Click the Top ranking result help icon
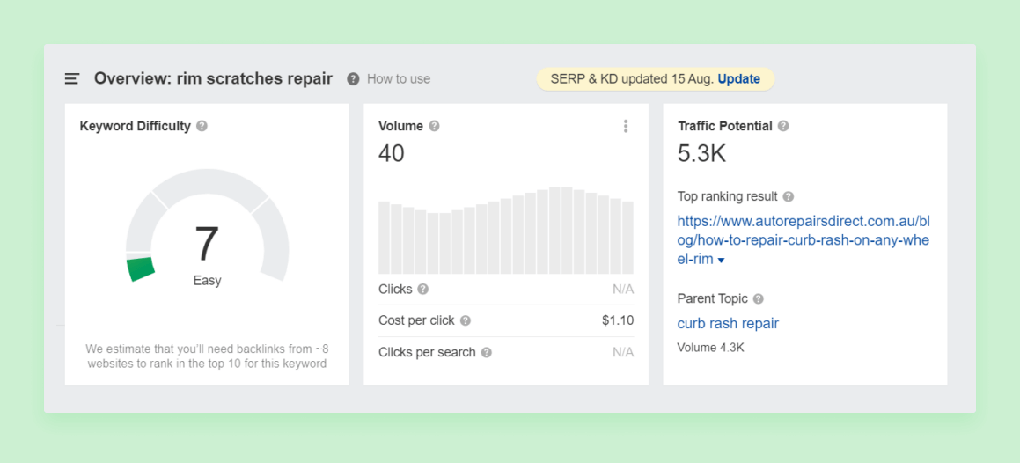This screenshot has width=1020, height=463. click(x=789, y=196)
